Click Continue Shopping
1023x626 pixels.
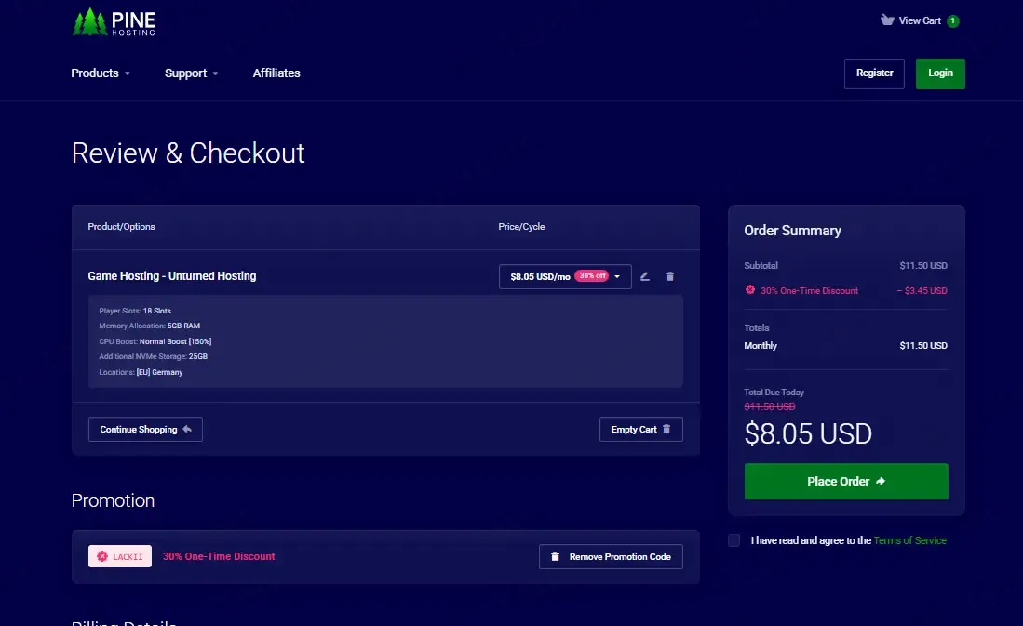coord(145,429)
